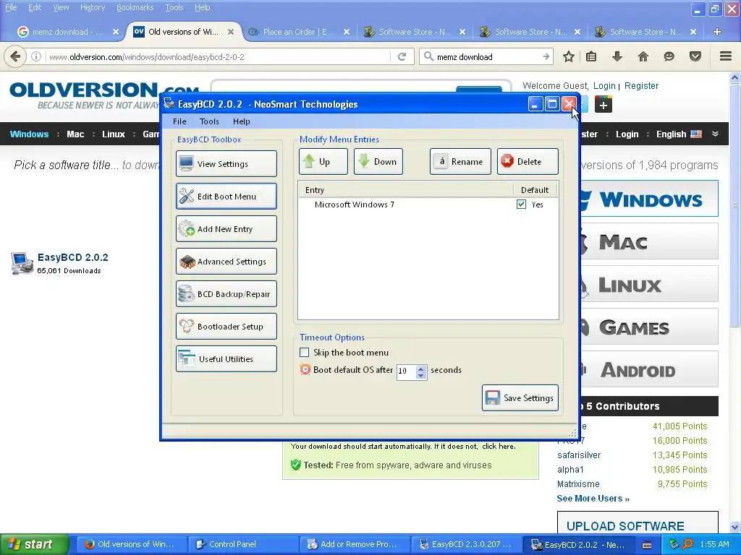Click safarisilver contributor name
This screenshot has height=555, width=741.
(579, 455)
